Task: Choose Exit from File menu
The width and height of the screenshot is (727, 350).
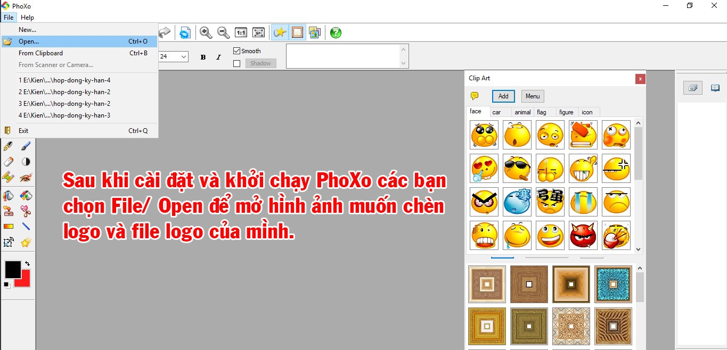Action: click(x=79, y=131)
